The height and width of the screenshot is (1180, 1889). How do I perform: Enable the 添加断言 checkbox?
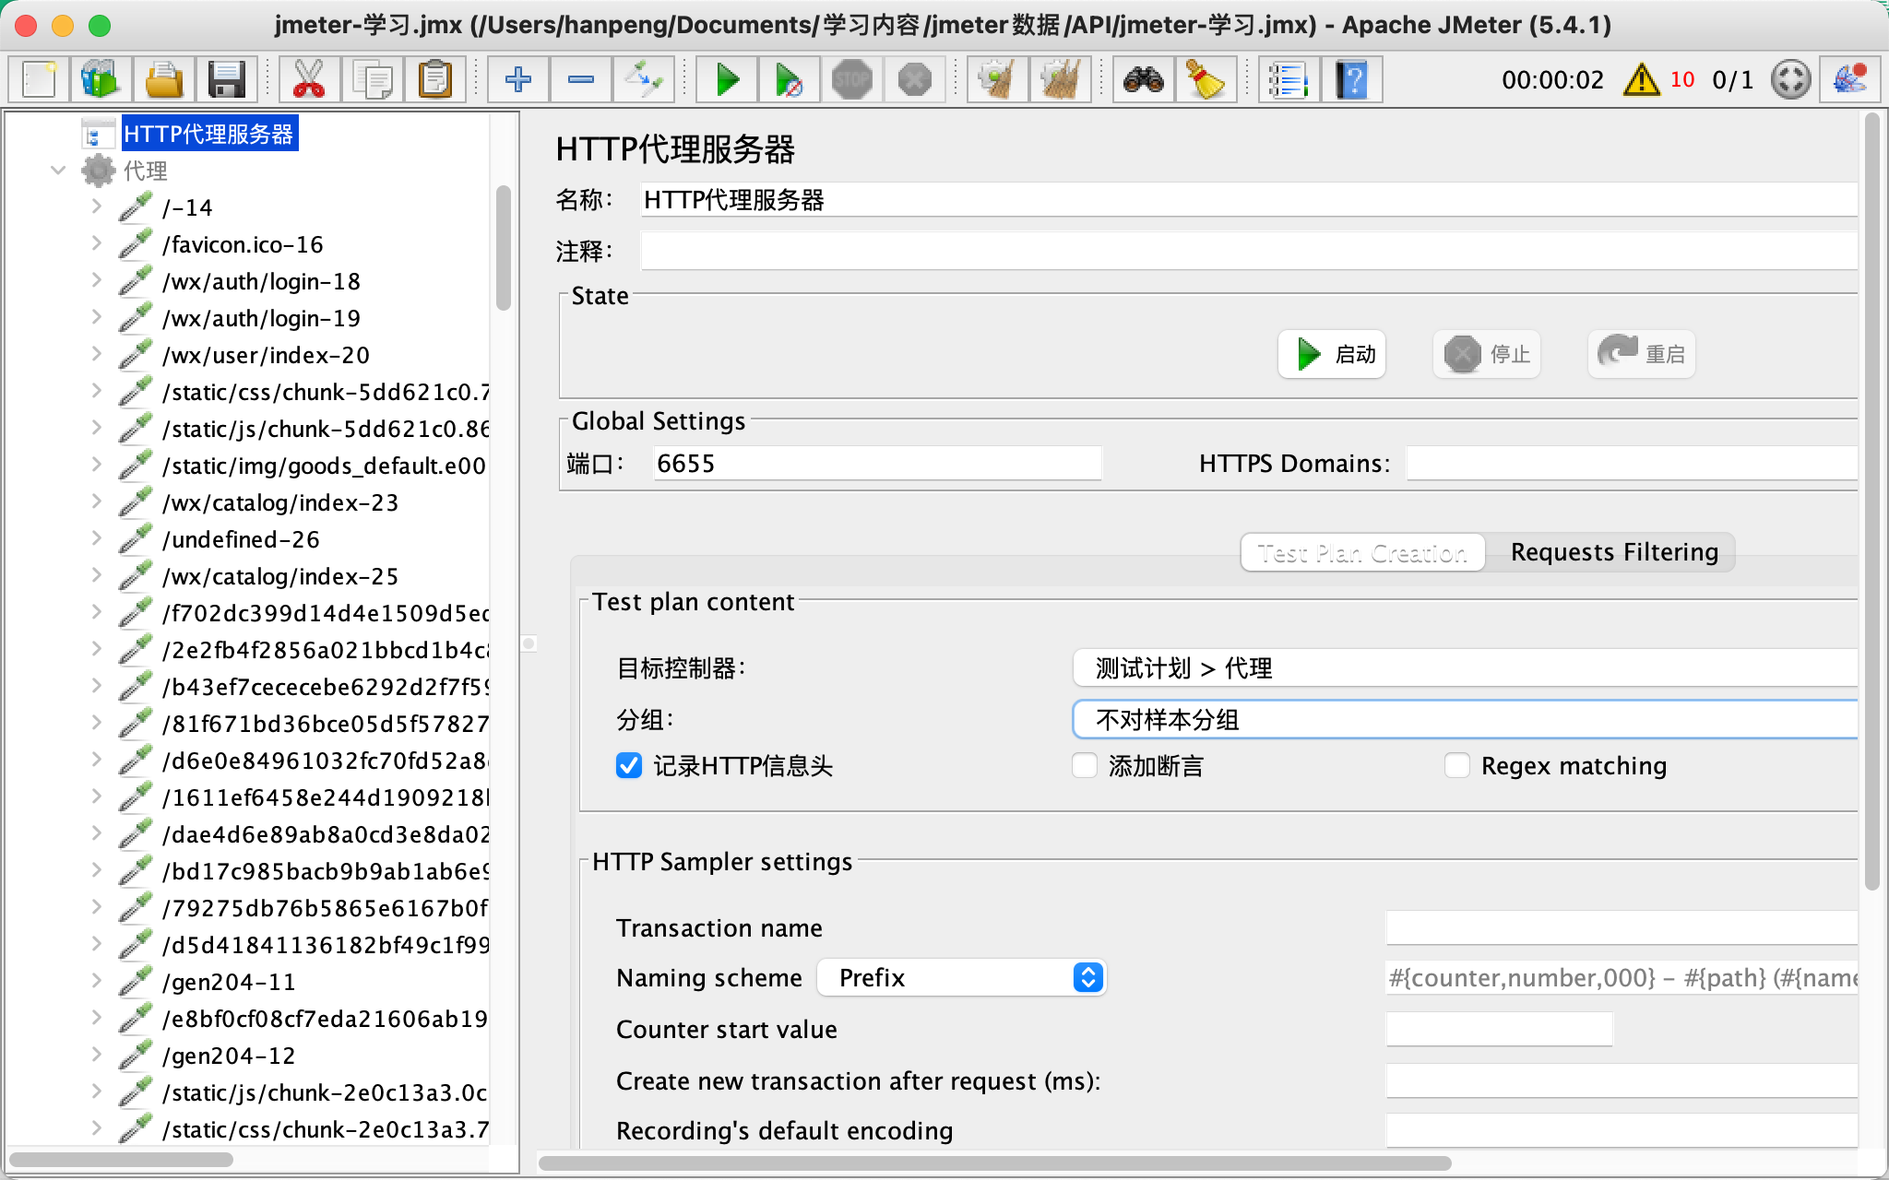(1085, 765)
